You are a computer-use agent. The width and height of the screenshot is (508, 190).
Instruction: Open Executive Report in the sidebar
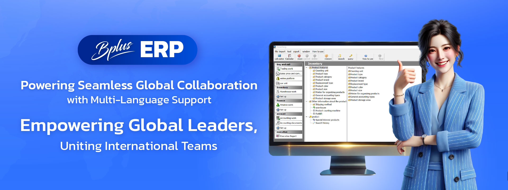289,136
